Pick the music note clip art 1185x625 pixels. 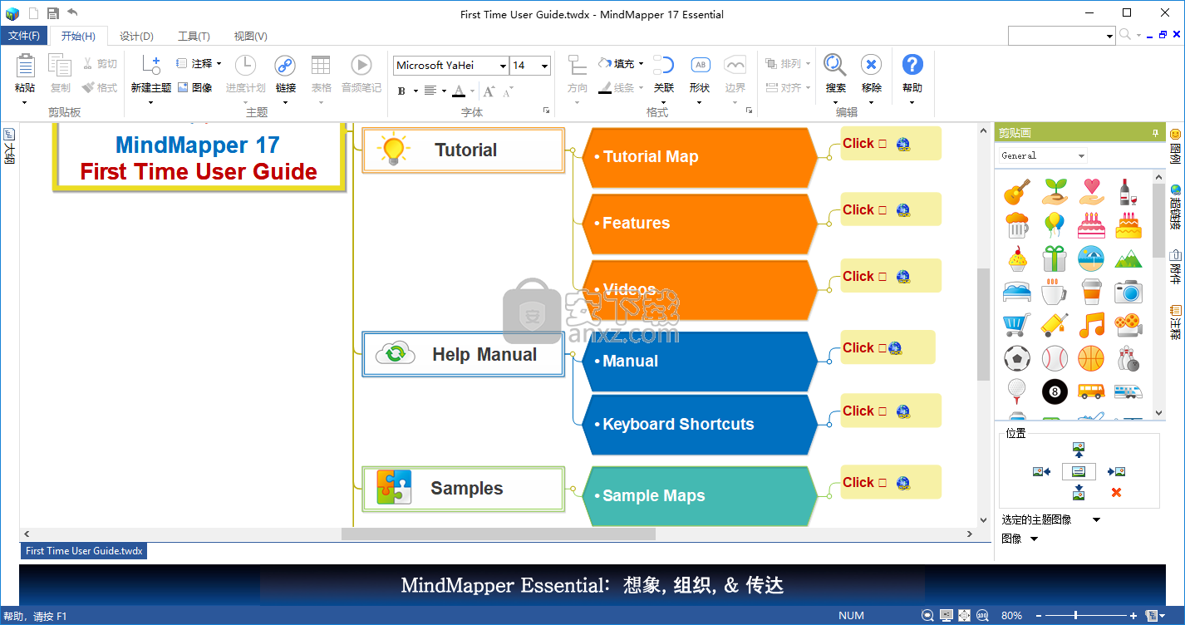(1092, 325)
